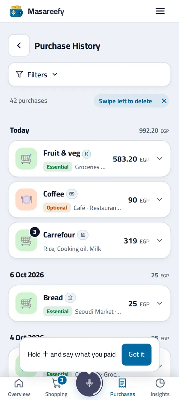Click the Coffee restaurant plate icon
This screenshot has width=179, height=400.
click(x=26, y=199)
